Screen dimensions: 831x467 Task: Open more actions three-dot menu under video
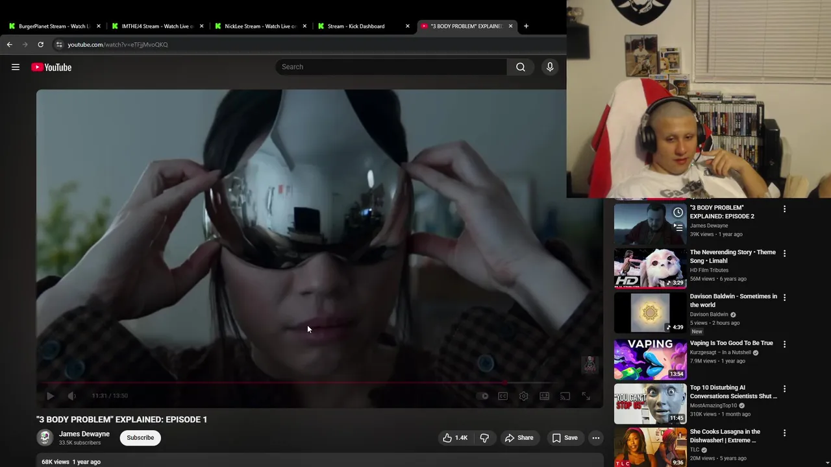[x=595, y=438]
